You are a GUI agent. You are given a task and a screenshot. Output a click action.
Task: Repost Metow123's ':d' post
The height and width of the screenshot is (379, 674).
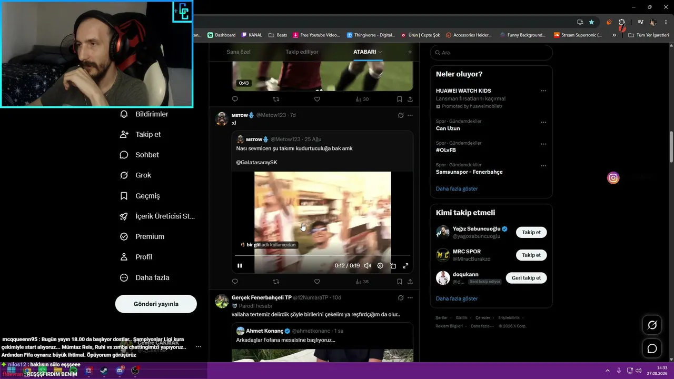[x=276, y=282]
